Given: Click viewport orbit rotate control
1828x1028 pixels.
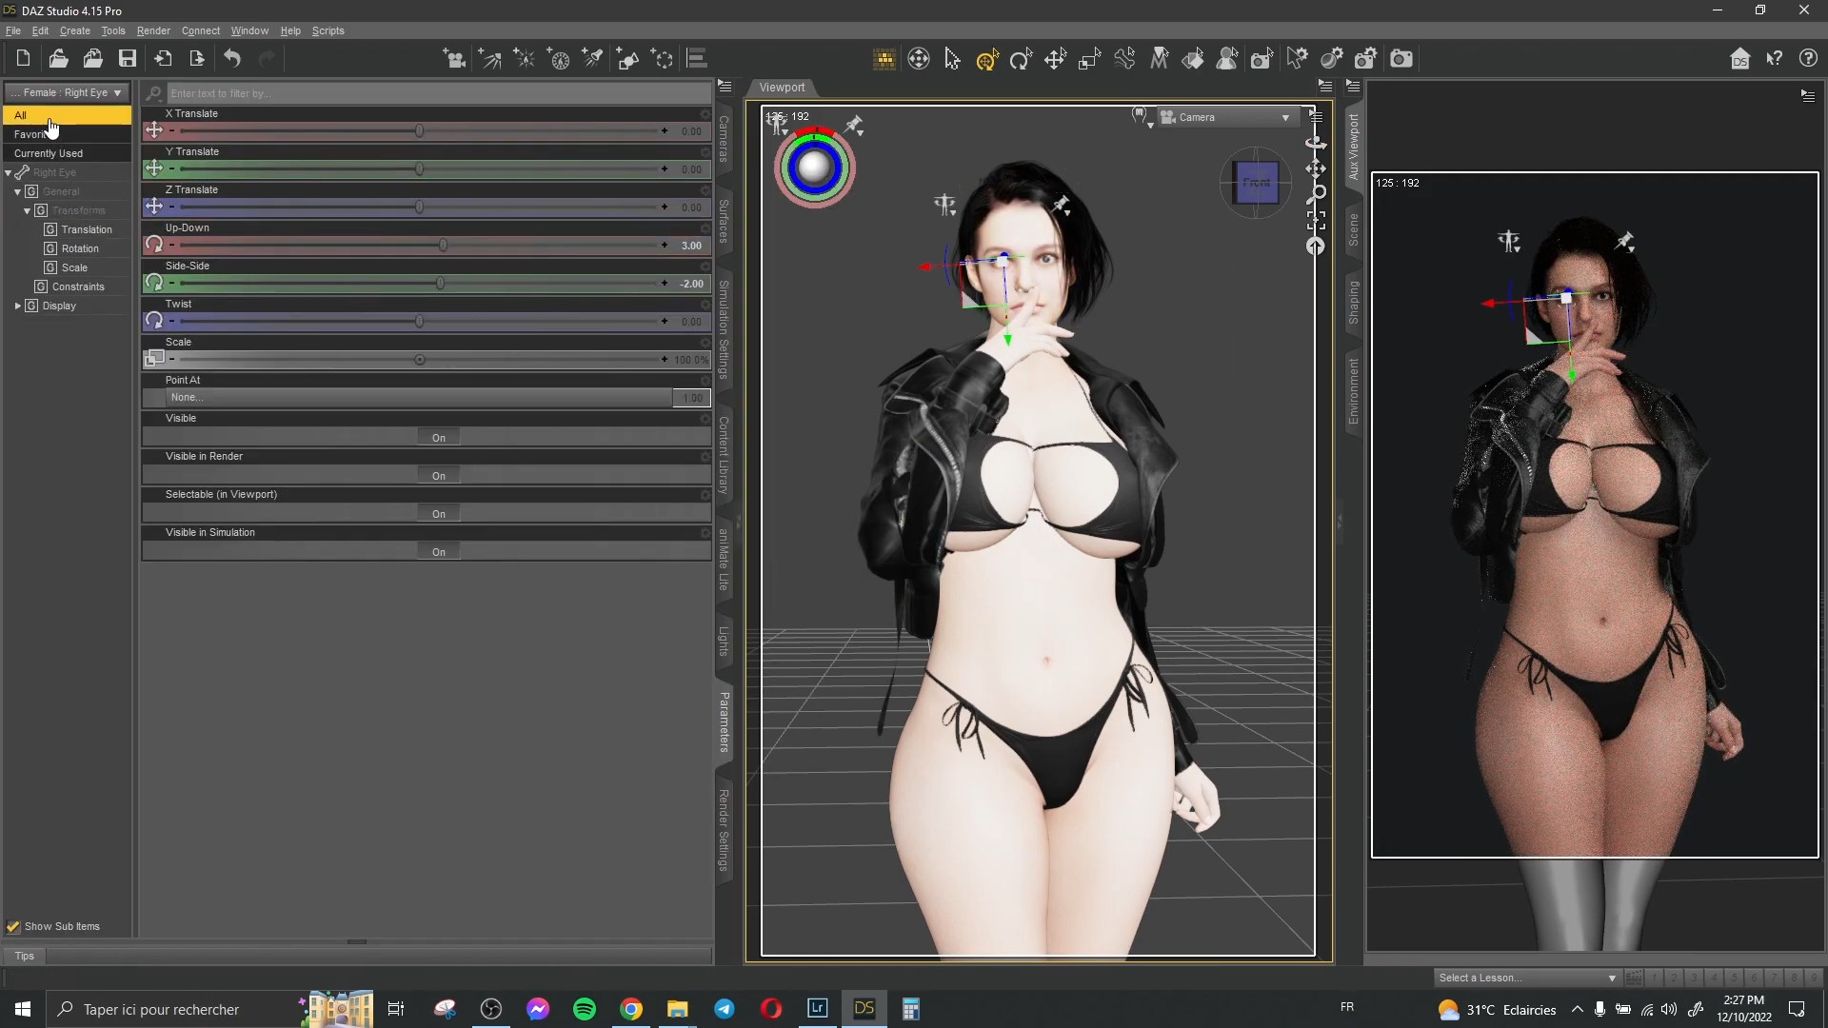Looking at the screenshot, I should tap(1316, 143).
